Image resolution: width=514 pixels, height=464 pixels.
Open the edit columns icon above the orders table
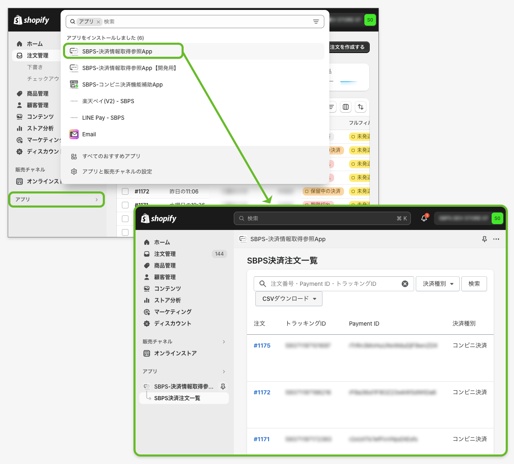pyautogui.click(x=346, y=107)
